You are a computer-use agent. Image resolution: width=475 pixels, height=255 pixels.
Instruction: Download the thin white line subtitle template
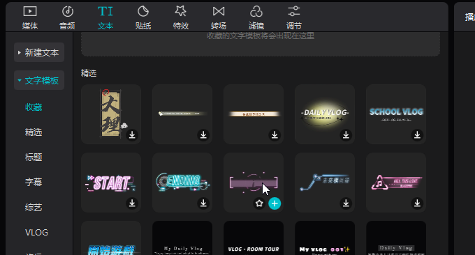(203, 134)
